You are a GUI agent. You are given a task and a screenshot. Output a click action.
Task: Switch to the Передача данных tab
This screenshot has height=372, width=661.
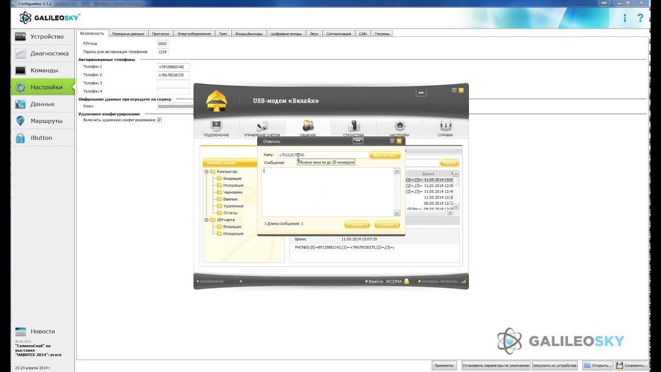click(x=128, y=34)
